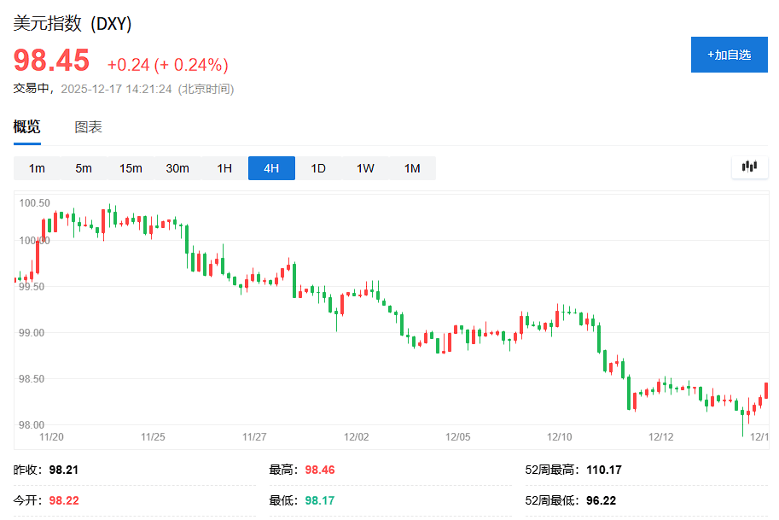Choose the 5m interval

click(84, 168)
